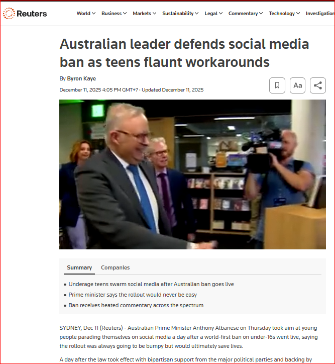Click the share article icon
The width and height of the screenshot is (335, 364).
pyautogui.click(x=318, y=85)
